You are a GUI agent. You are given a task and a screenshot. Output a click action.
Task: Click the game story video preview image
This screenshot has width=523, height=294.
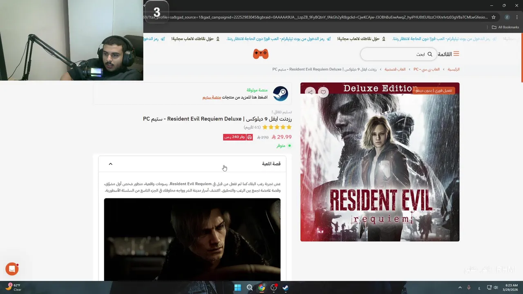pyautogui.click(x=192, y=239)
